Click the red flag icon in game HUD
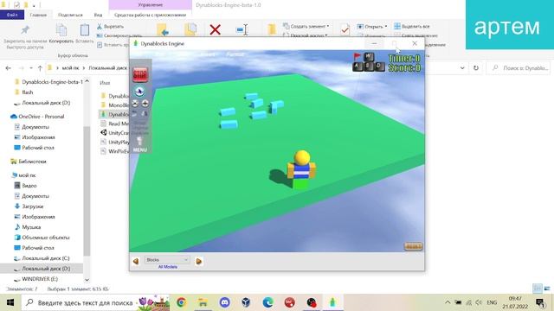 [358, 56]
